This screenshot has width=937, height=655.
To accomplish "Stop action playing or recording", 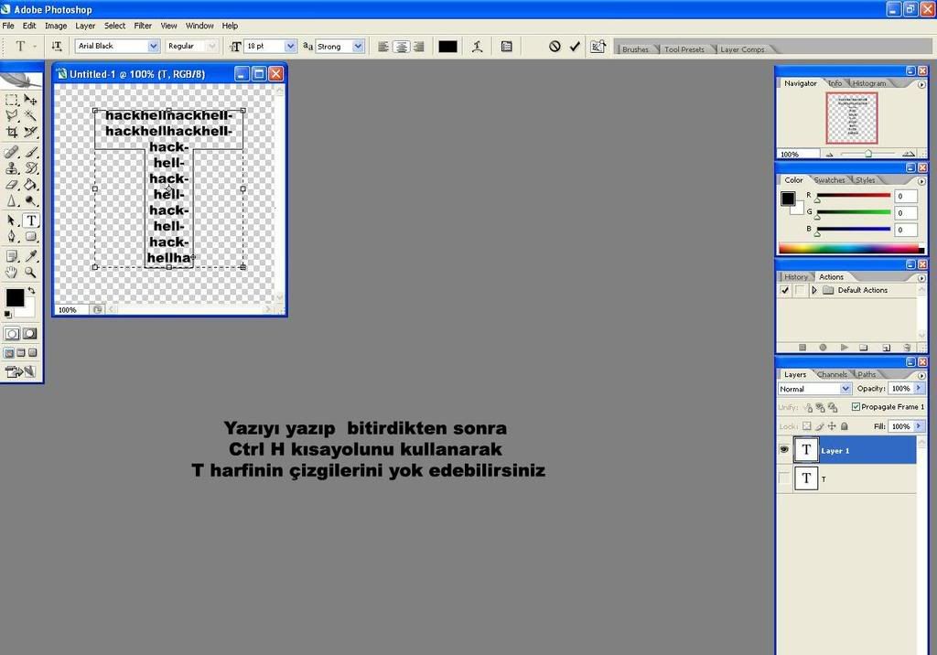I will coord(802,348).
